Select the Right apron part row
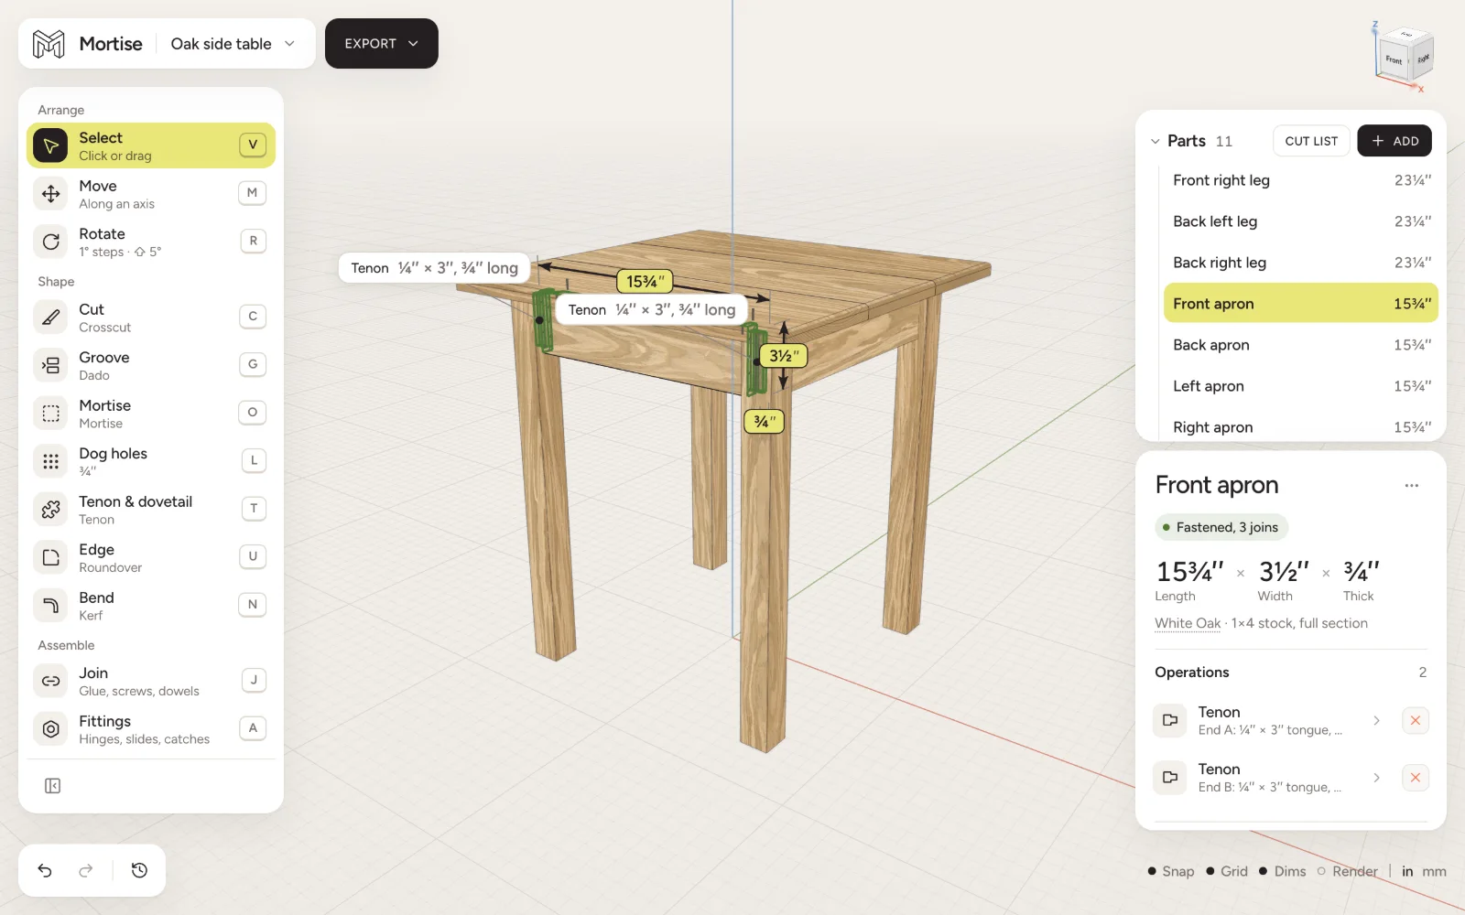The image size is (1465, 915). (1300, 427)
